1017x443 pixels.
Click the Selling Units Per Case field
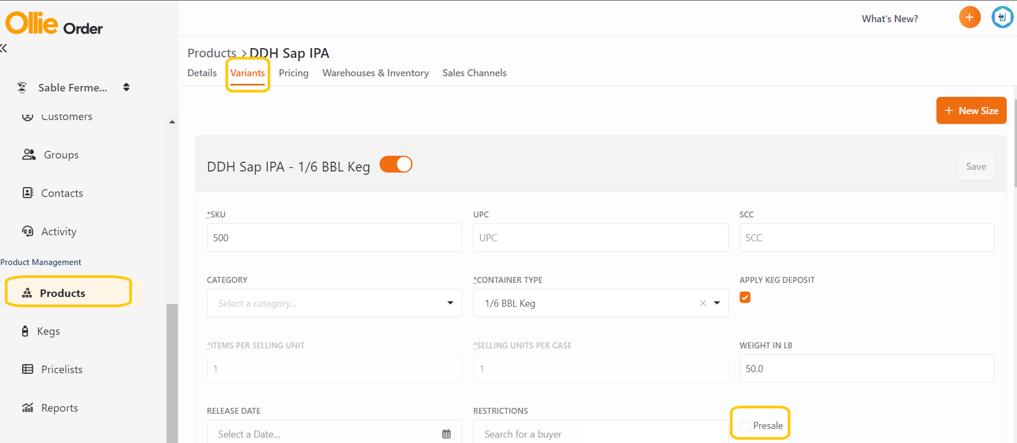(601, 368)
